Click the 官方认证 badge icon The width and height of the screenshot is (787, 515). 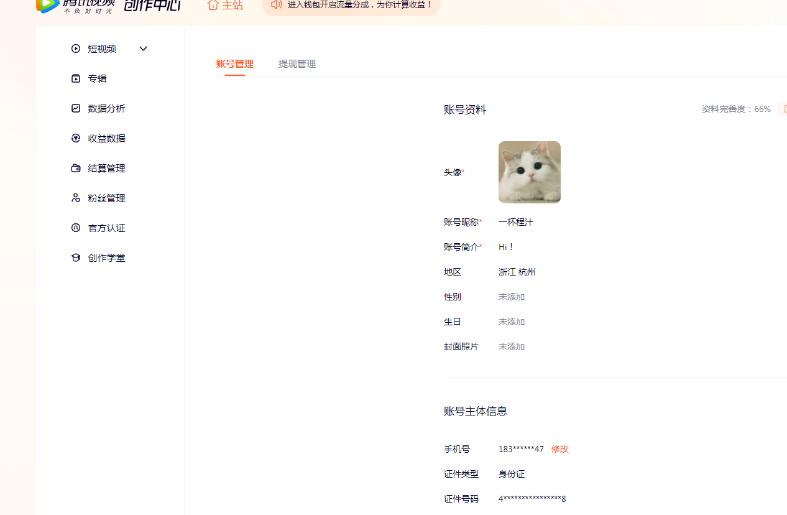pos(76,228)
